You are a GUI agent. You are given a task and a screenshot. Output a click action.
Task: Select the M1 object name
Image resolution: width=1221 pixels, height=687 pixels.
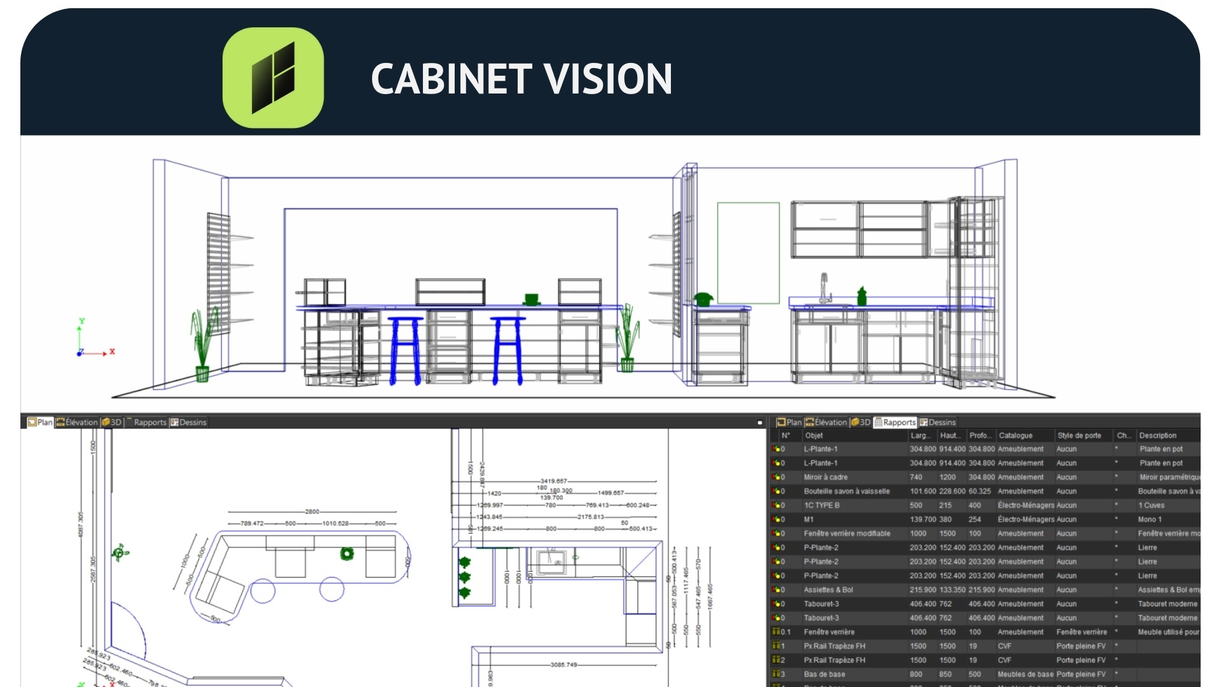808,519
